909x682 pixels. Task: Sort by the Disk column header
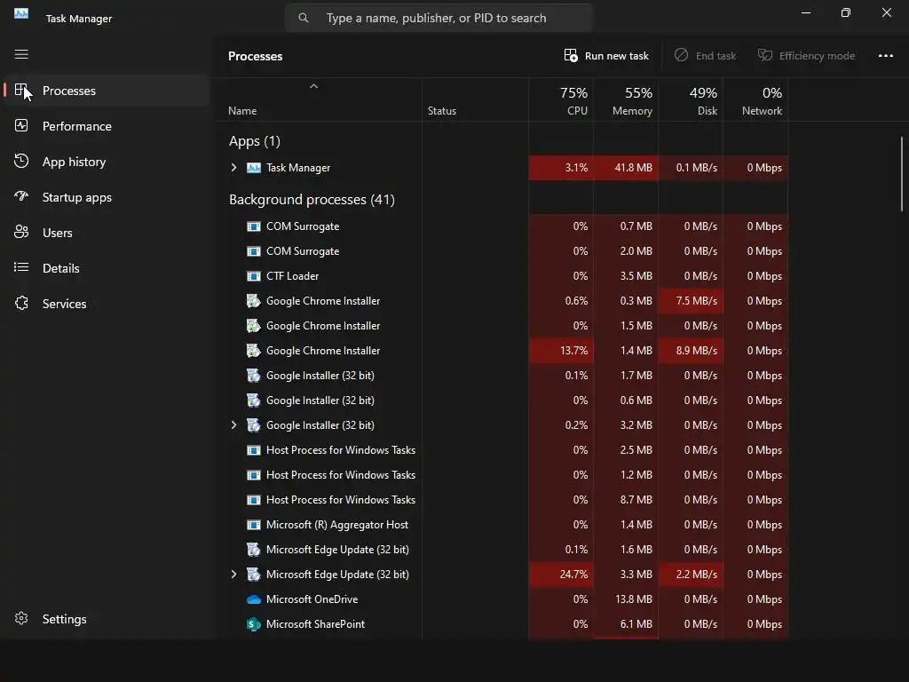click(x=691, y=100)
